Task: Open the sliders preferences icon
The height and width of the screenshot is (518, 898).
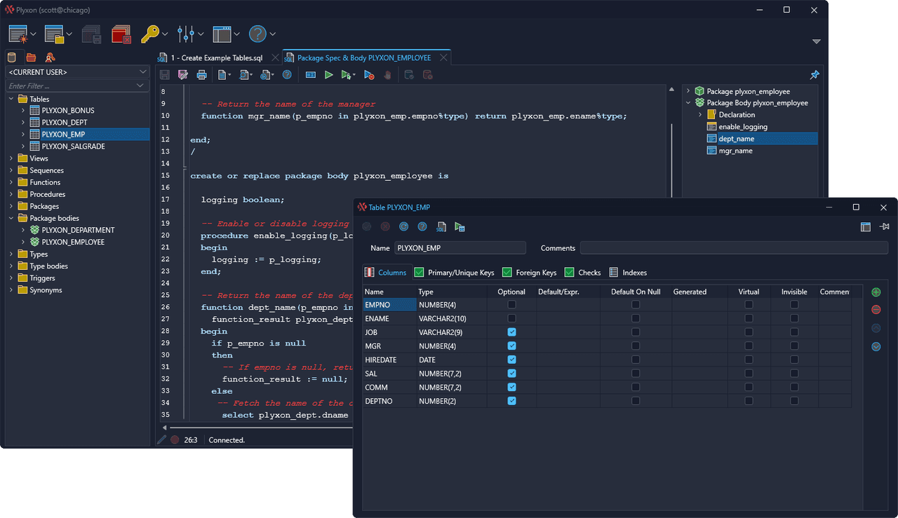Action: pos(186,34)
